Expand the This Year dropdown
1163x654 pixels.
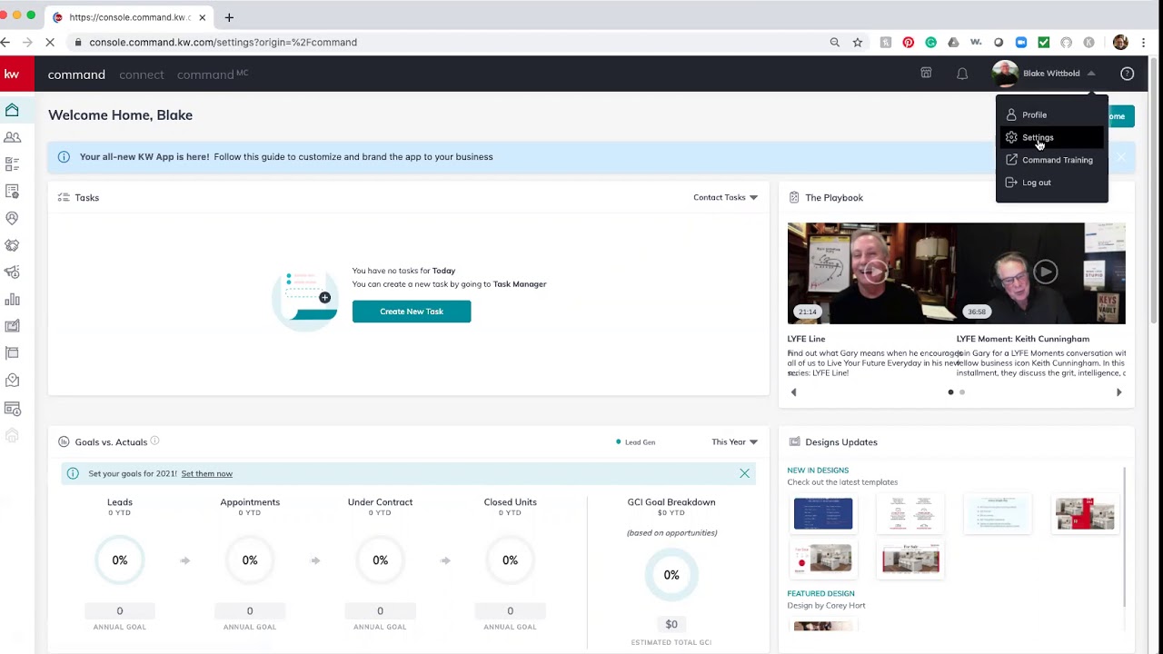point(734,442)
